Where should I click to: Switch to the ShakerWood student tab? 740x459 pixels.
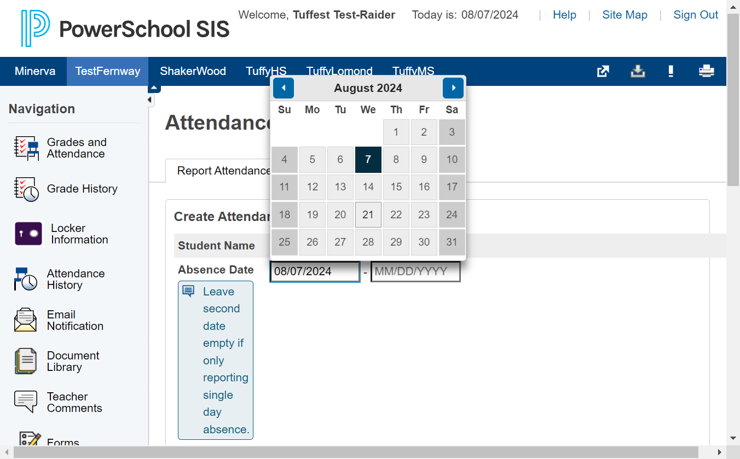(x=193, y=71)
